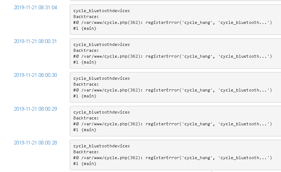Image resolution: width=281 pixels, height=172 pixels.
Task: Click the #0 registerError line in 08:00:30 entry
Action: [172, 90]
